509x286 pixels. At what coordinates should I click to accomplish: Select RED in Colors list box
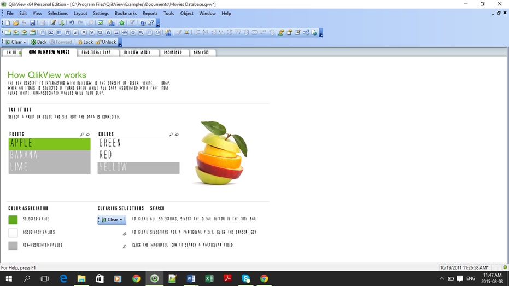(139, 155)
